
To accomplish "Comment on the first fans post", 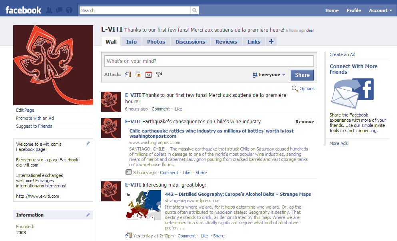I will pyautogui.click(x=161, y=109).
